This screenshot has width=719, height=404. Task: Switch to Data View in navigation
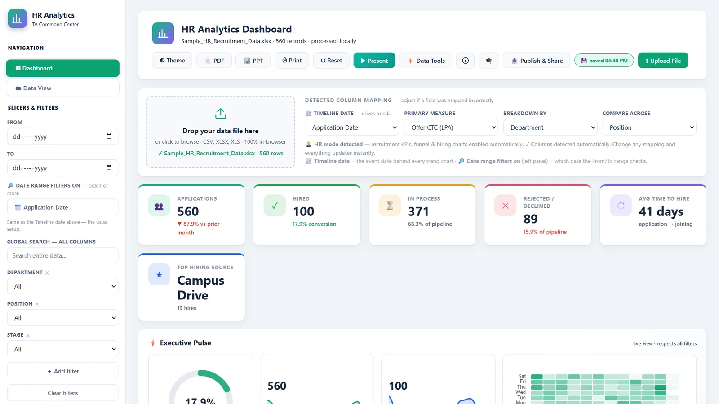click(62, 88)
